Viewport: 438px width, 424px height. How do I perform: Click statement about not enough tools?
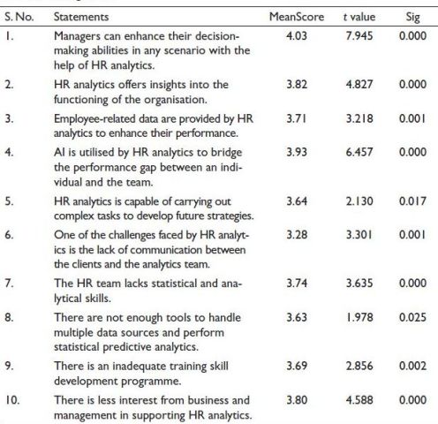pos(147,332)
